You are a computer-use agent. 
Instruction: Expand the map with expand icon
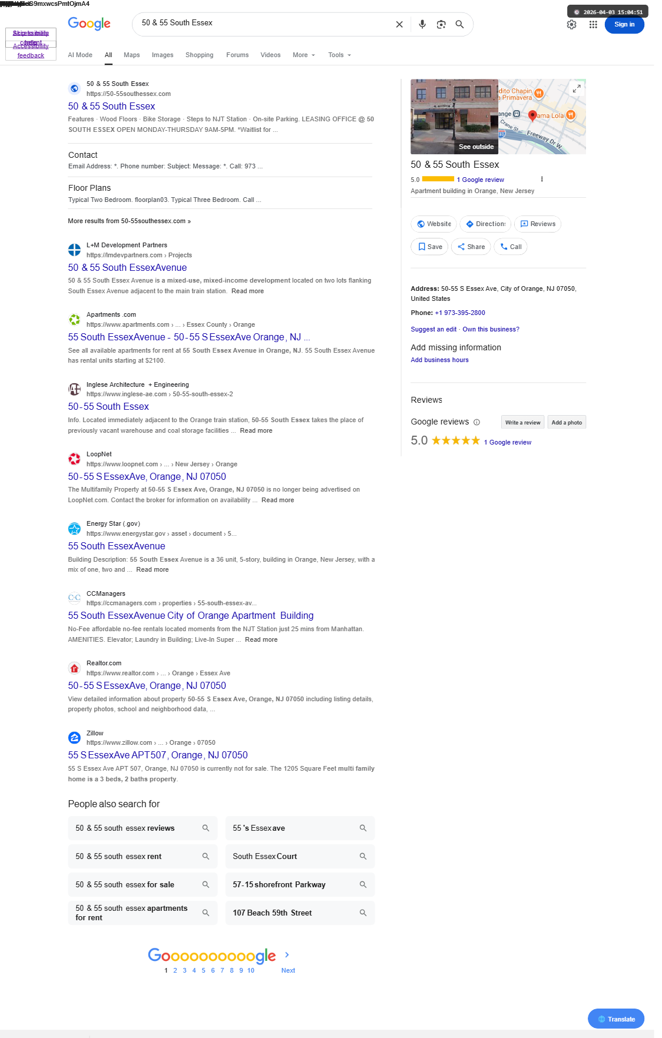tap(577, 88)
